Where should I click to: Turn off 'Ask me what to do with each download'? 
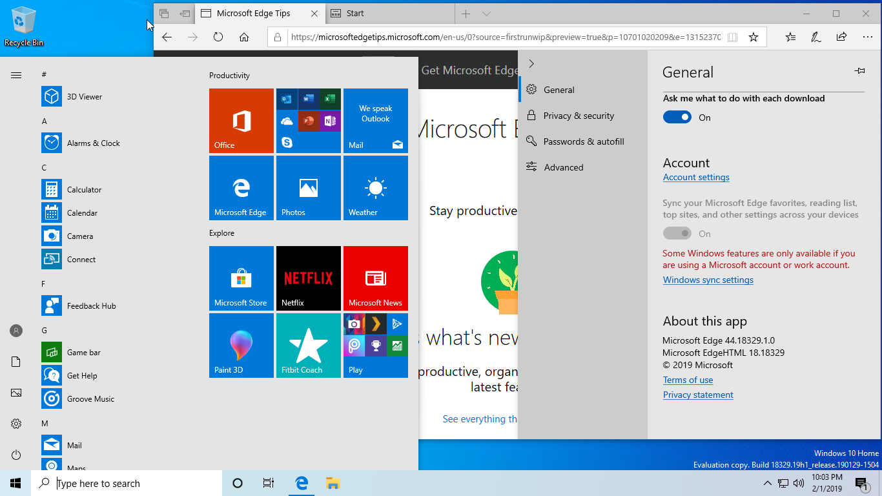[677, 118]
